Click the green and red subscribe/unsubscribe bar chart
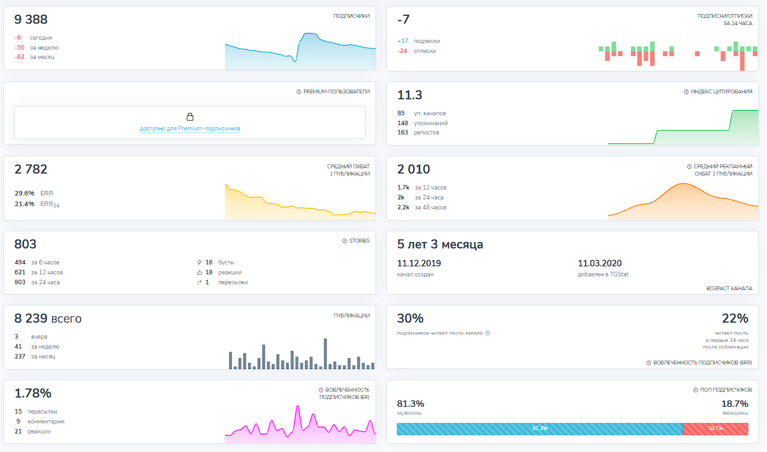767x452 pixels. (x=678, y=52)
